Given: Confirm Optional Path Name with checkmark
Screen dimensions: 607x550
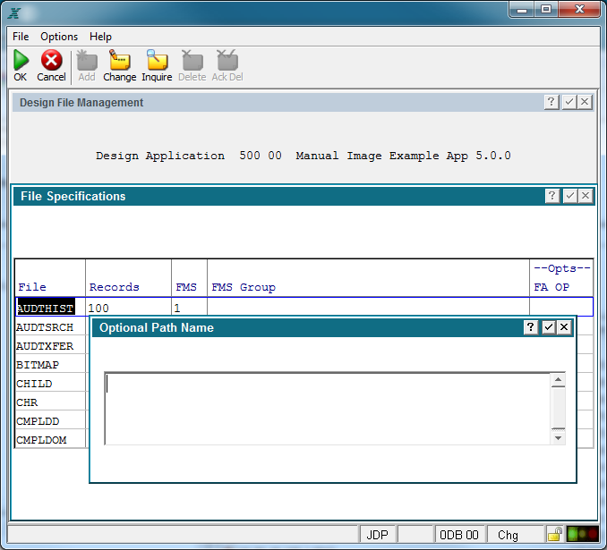Looking at the screenshot, I should 548,327.
